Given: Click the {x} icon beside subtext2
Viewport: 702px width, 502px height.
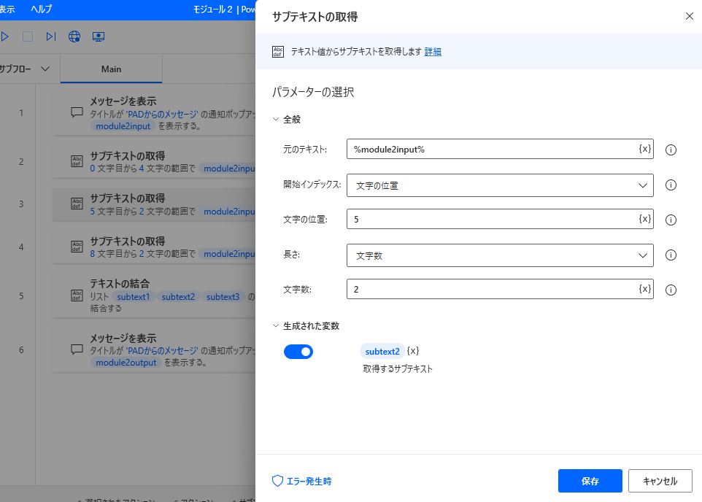Looking at the screenshot, I should 413,351.
